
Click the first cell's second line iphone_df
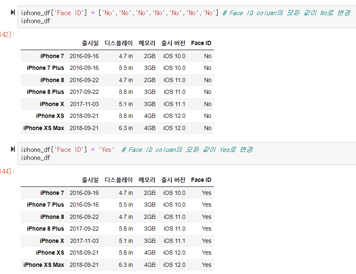coord(36,21)
